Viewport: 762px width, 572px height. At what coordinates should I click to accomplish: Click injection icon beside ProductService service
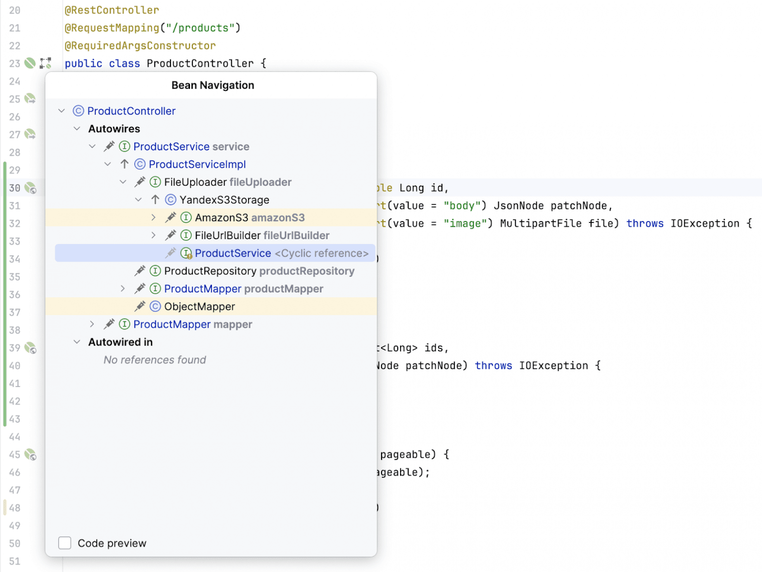pyautogui.click(x=109, y=146)
